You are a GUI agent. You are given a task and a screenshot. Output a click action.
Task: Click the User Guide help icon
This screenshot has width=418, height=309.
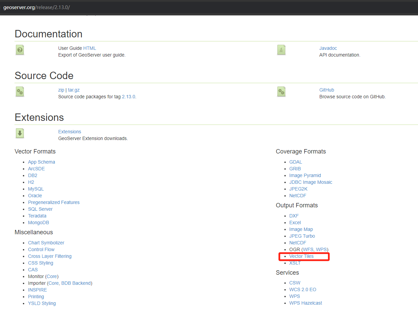click(x=20, y=50)
